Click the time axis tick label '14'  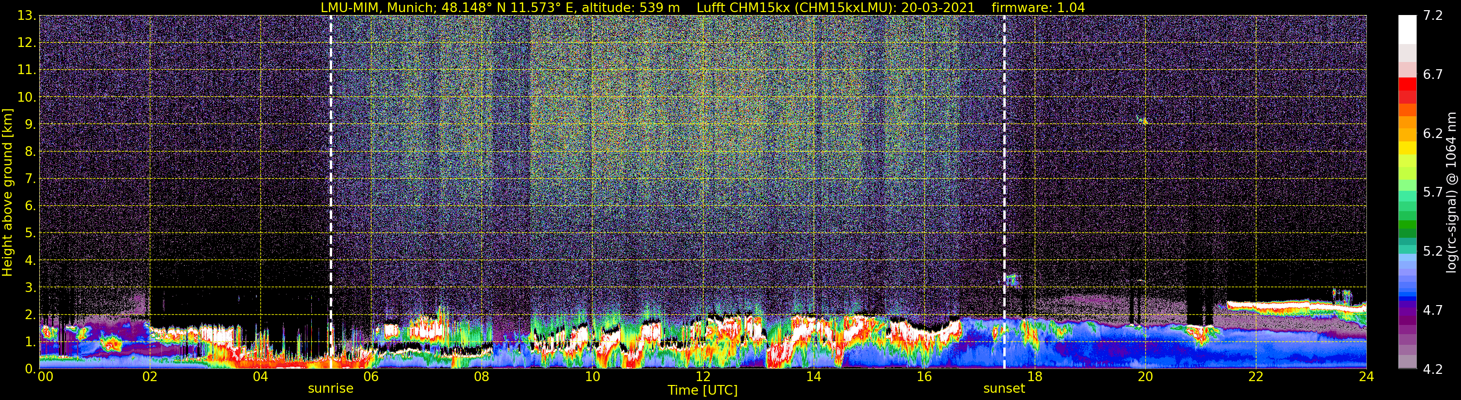click(813, 377)
